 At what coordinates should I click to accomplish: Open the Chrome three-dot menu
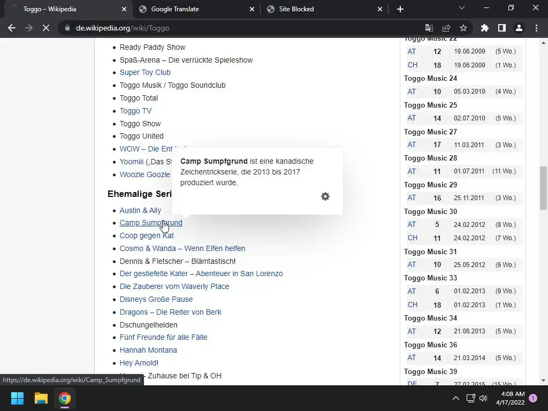(536, 28)
